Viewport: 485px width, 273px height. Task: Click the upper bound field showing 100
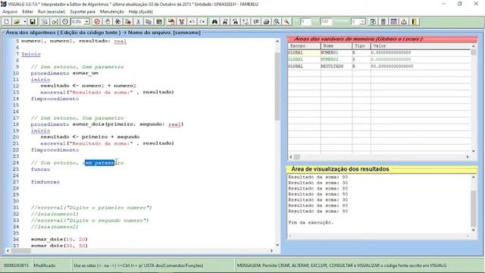tap(326, 22)
